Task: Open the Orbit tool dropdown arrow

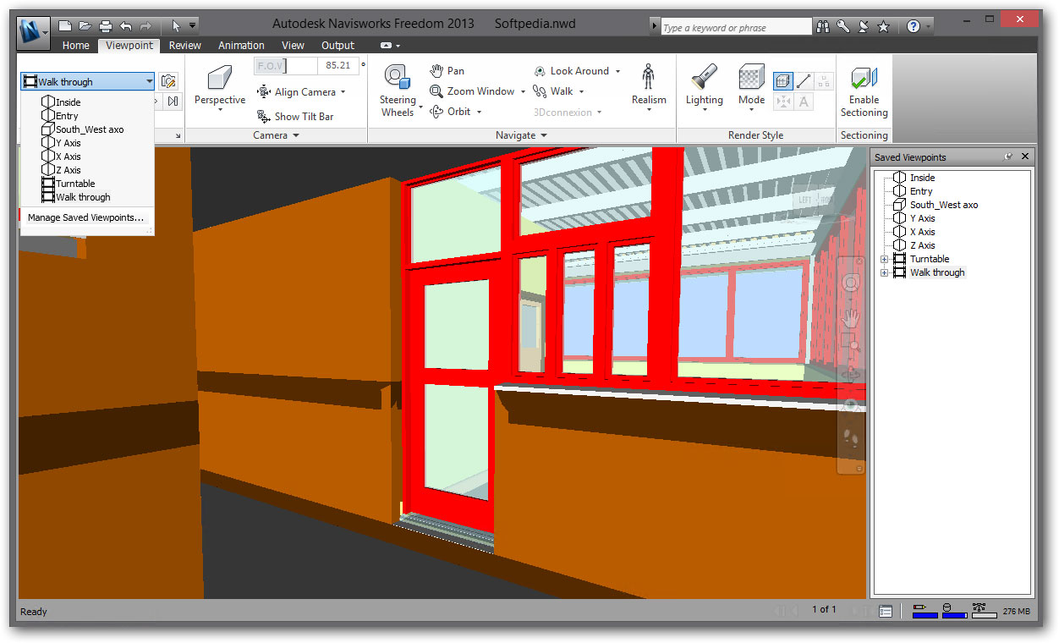Action: (x=479, y=112)
